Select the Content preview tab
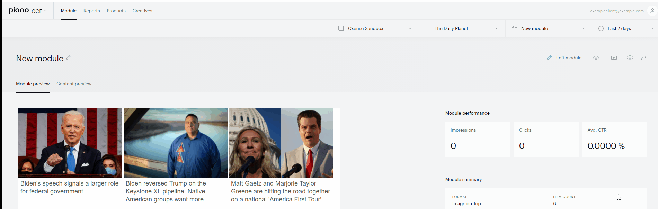Screen dimensions: 658x209 (x=74, y=84)
